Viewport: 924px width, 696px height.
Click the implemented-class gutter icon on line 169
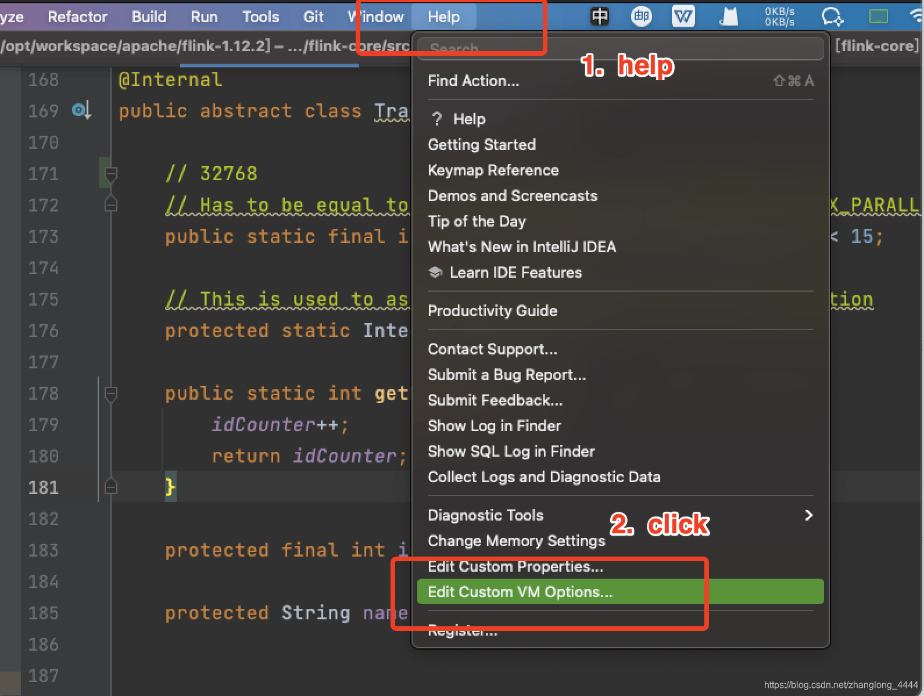81,110
